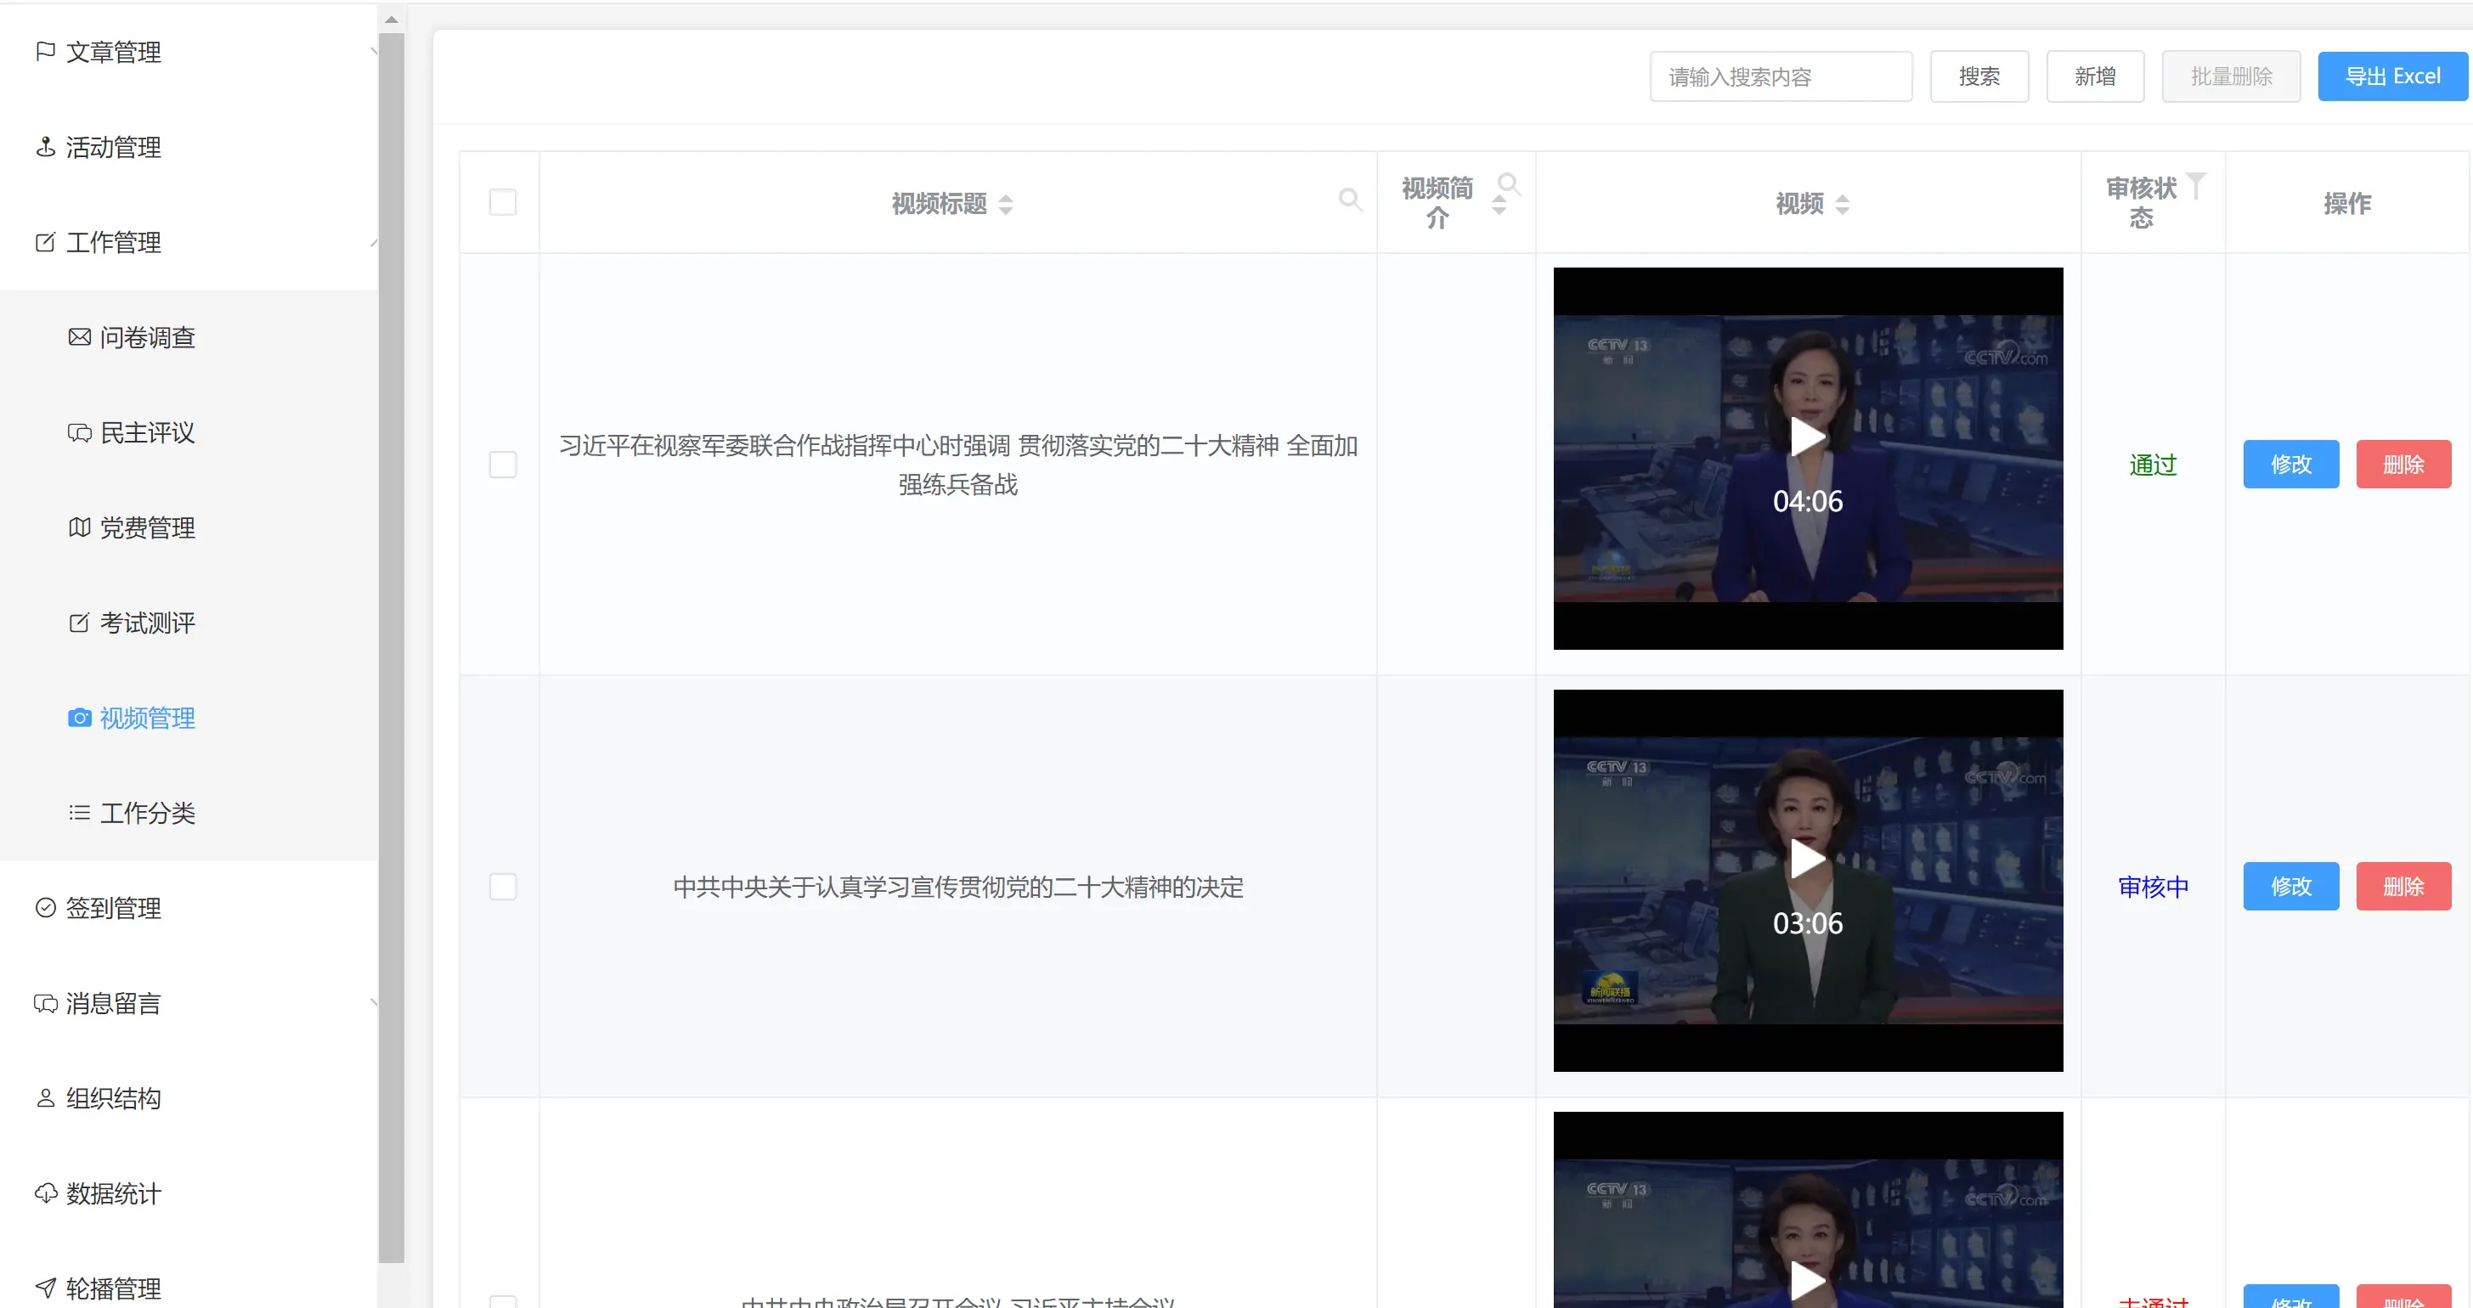The image size is (2473, 1308).
Task: Click the 新增 button
Action: 2095,76
